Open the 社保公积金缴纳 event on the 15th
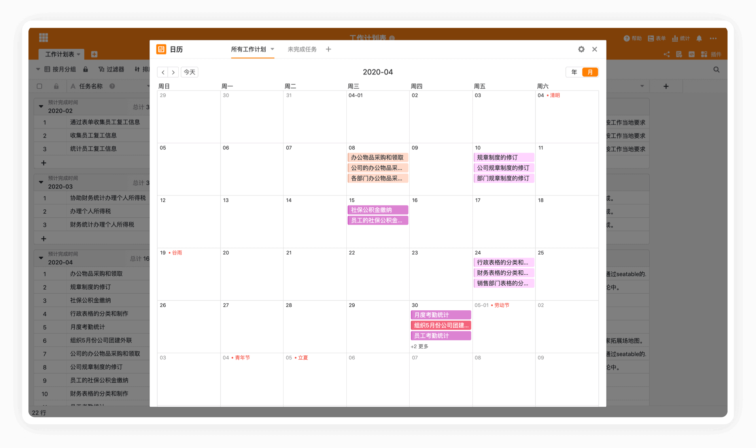Viewport: 756px width, 448px height. coord(378,210)
